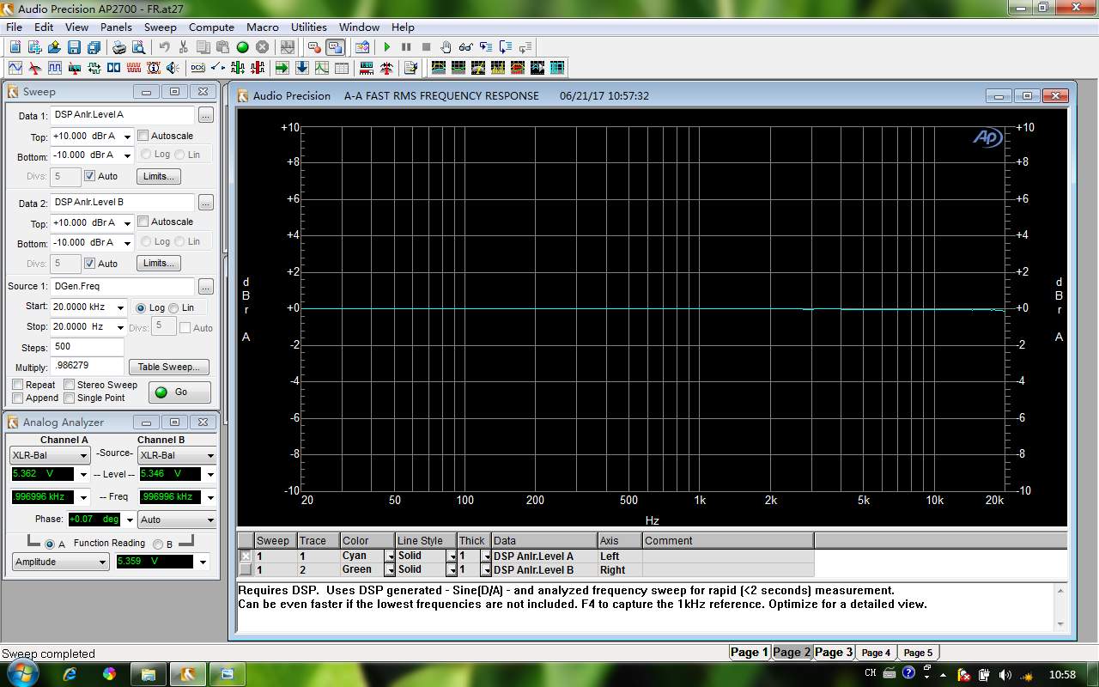1099x687 pixels.
Task: Open the Headphone/Speaker monitor icon
Action: click(x=173, y=68)
